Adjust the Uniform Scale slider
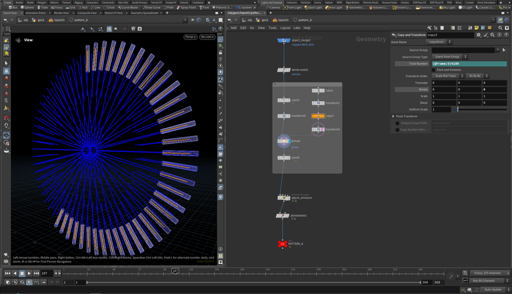This screenshot has width=512, height=294. (458, 109)
